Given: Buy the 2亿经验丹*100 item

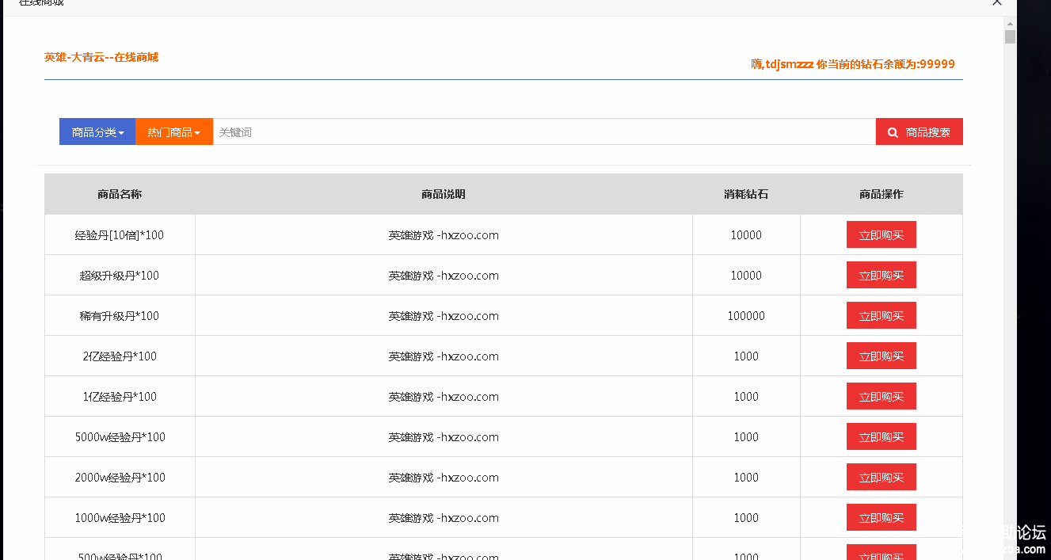Looking at the screenshot, I should 881,356.
